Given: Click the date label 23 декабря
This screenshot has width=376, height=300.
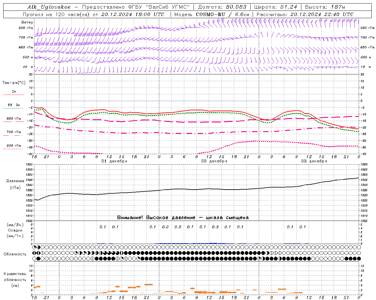Looking at the screenshot, I should click(314, 161).
